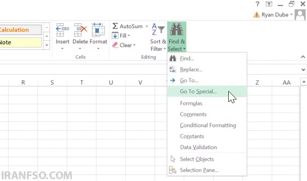
Task: Show previous row of cell styles
Action: [x=47, y=28]
